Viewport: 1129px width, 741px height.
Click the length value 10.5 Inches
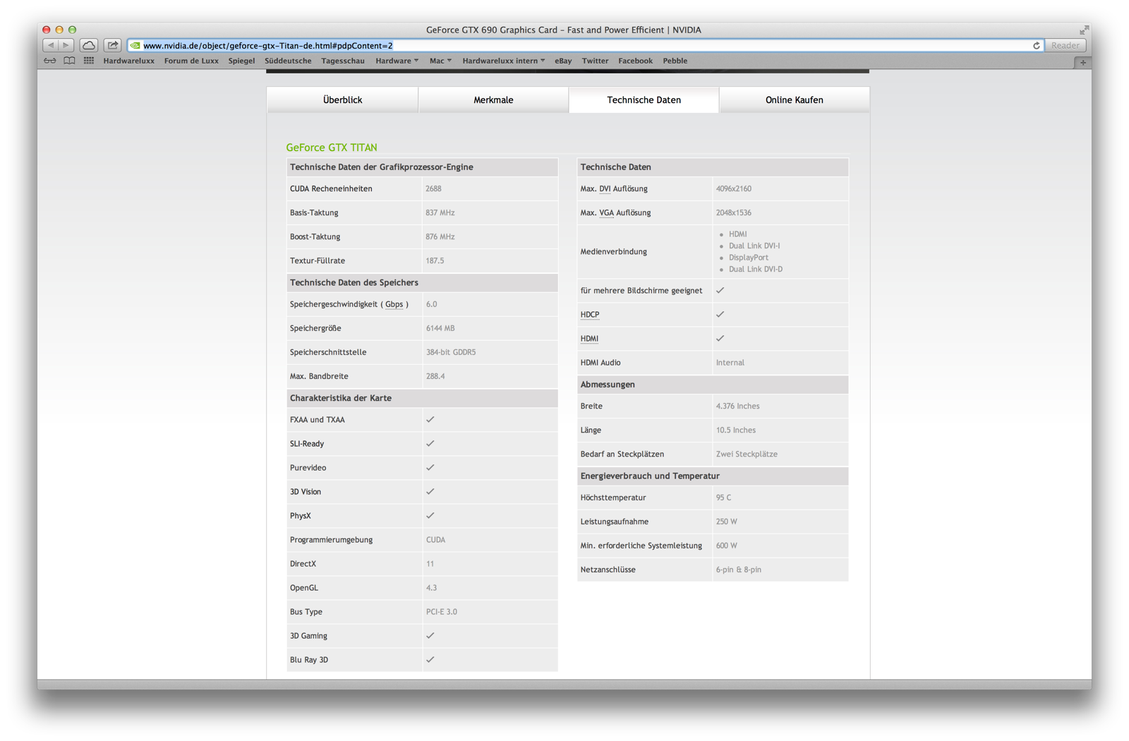tap(736, 430)
